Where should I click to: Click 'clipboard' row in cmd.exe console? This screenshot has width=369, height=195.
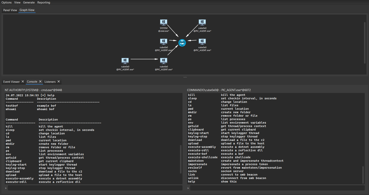pos(40,161)
